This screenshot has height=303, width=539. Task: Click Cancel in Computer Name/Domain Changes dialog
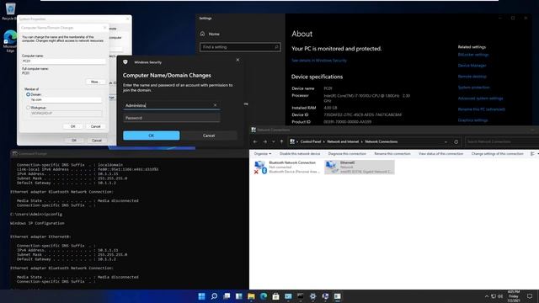95,126
